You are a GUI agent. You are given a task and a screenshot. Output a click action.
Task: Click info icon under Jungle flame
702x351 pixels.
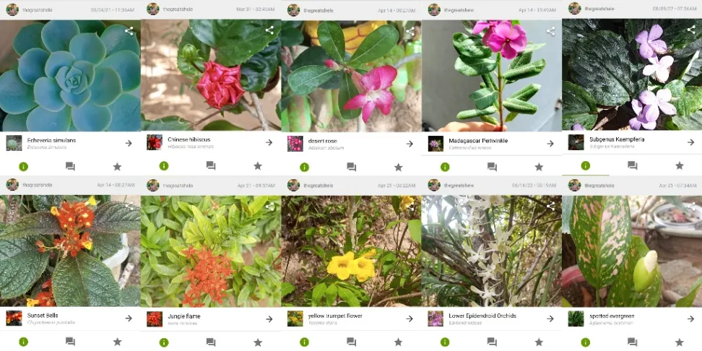[164, 342]
